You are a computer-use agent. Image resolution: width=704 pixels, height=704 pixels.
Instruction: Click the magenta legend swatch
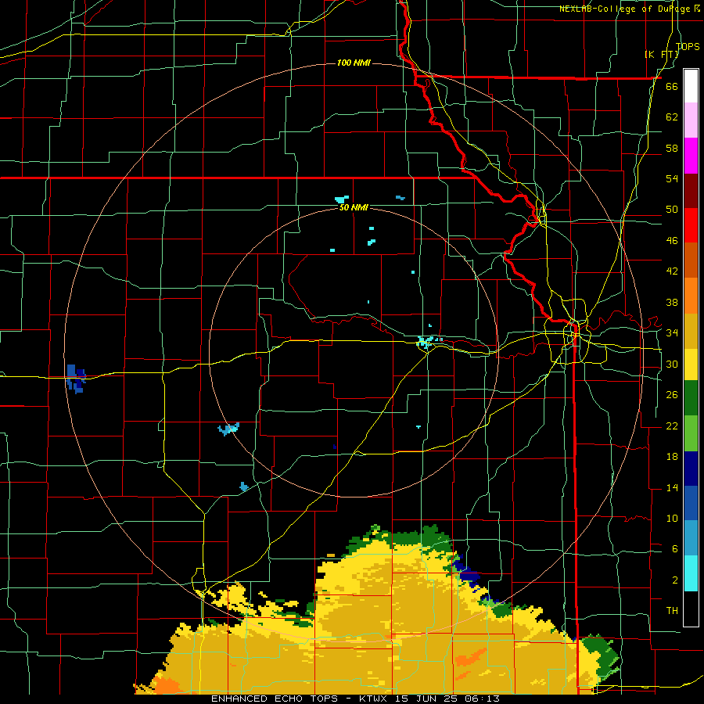(691, 156)
